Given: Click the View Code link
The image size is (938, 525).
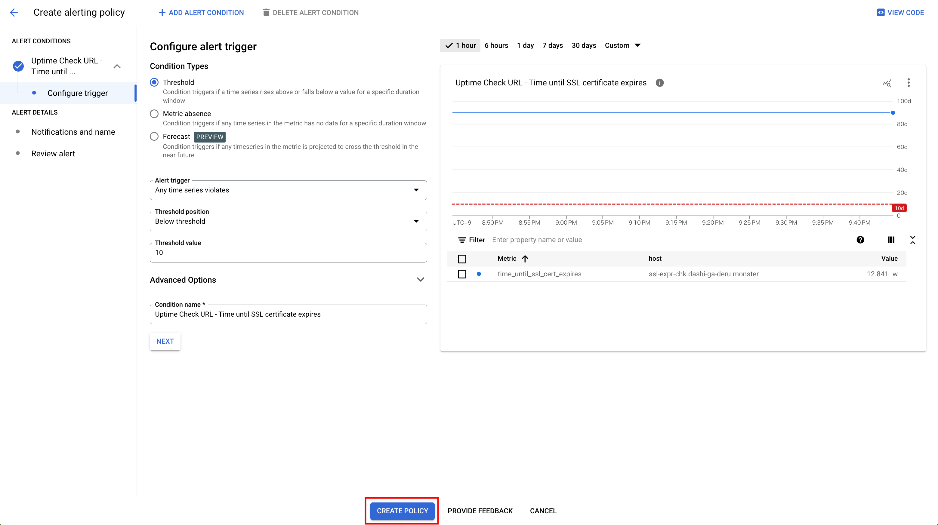Looking at the screenshot, I should point(900,12).
